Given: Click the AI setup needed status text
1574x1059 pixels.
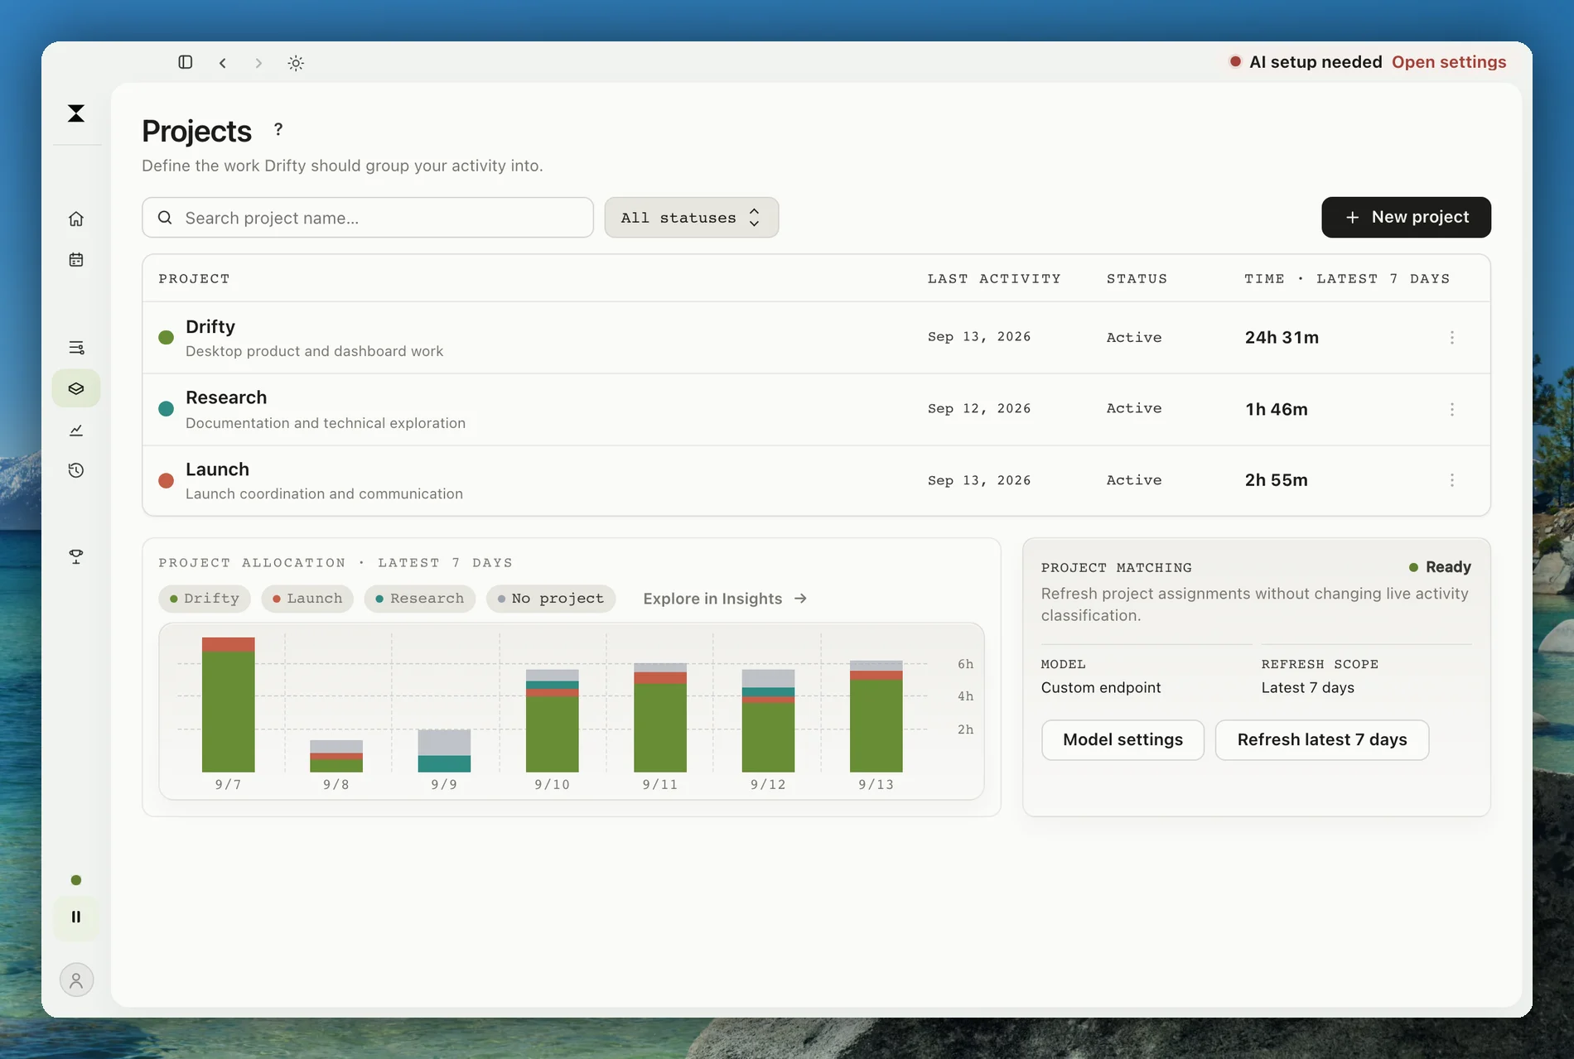Looking at the screenshot, I should pyautogui.click(x=1316, y=62).
